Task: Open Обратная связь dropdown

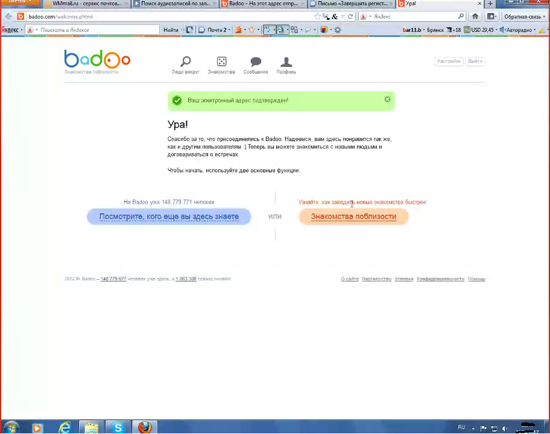Action: (524, 16)
